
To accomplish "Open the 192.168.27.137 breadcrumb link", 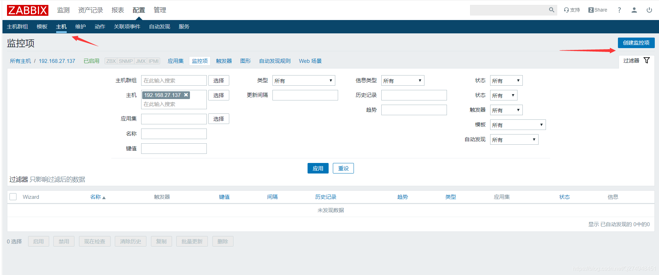I will 57,61.
